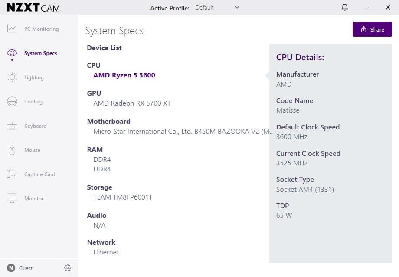Click the Matisse code name value
The width and height of the screenshot is (399, 277).
(x=288, y=110)
